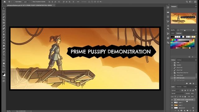Screen dimensions: 199x112
Task: Select the Eraser tool
Action: [4, 40]
